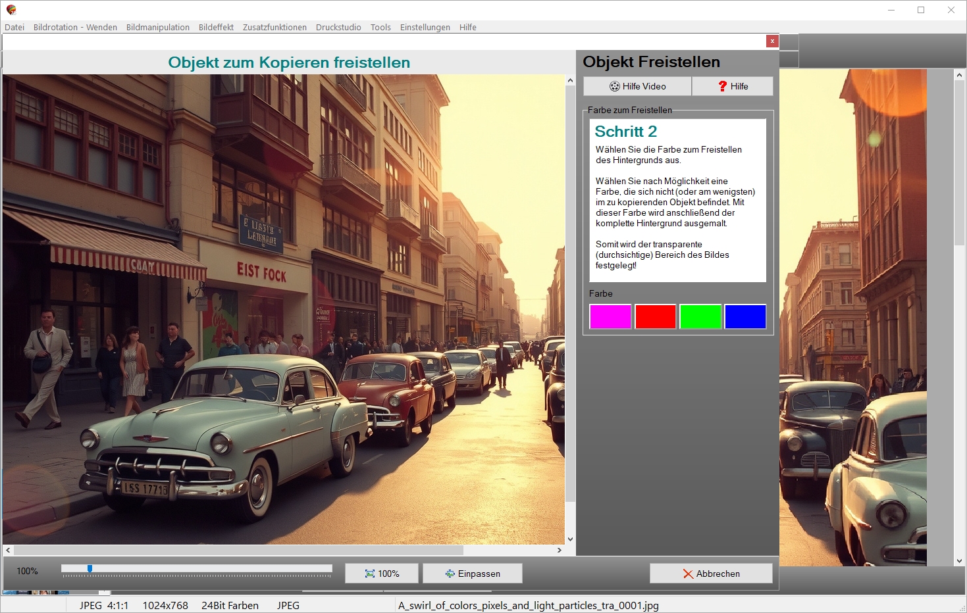Choose the green cutout color
Screen dimensions: 967x613
[x=700, y=316]
